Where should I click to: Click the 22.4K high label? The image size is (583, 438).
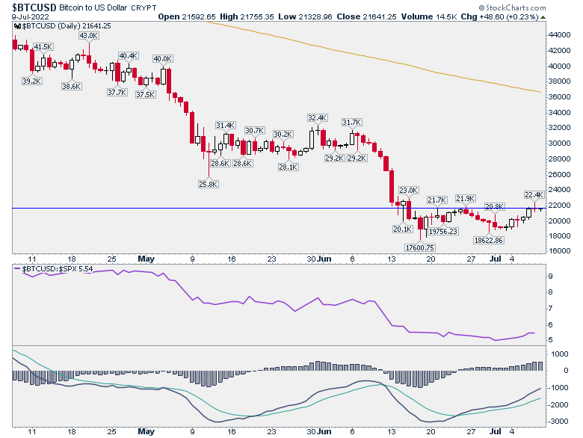[534, 195]
